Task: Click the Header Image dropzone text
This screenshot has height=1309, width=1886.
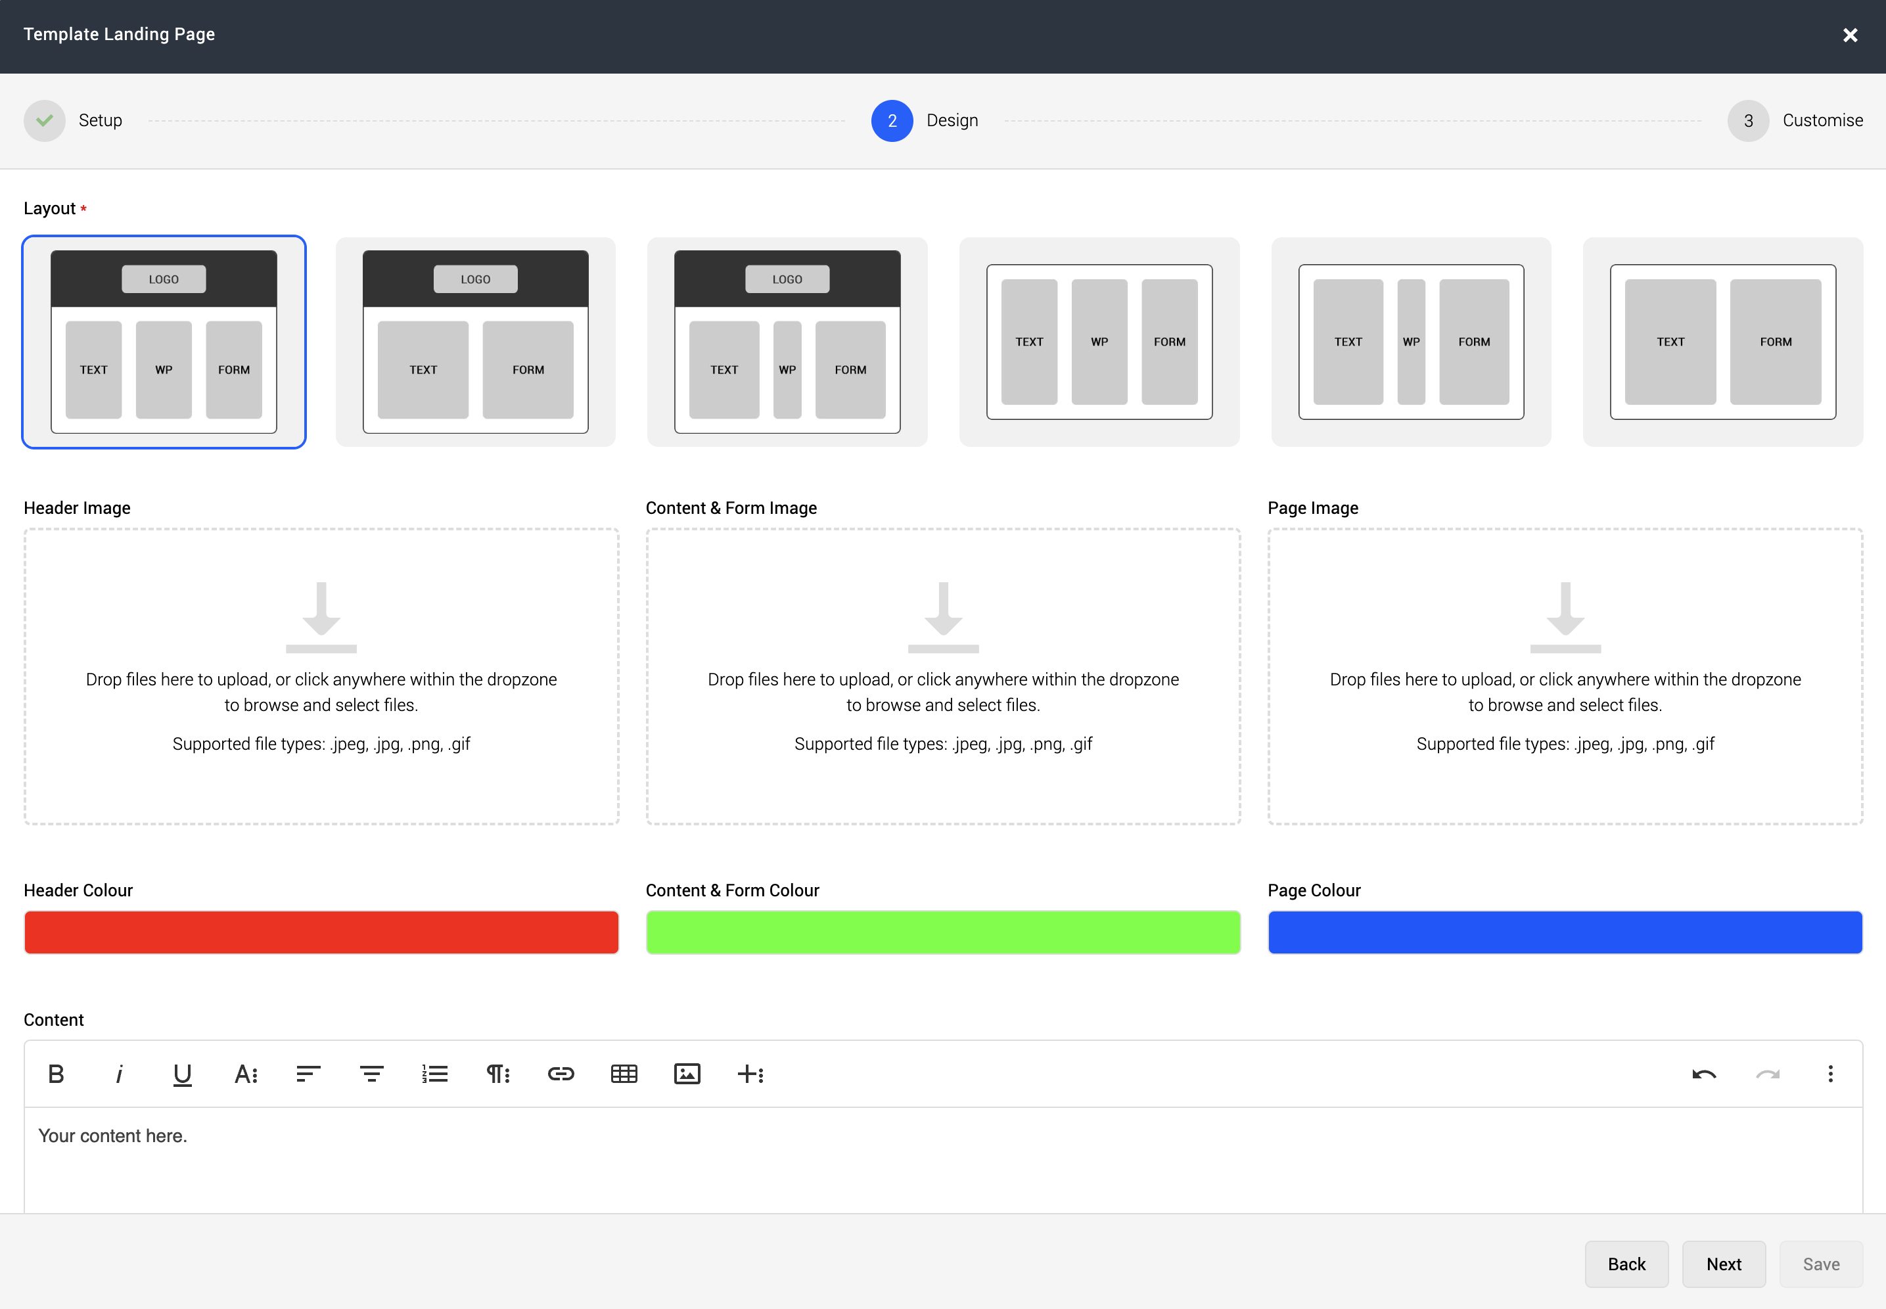Action: (321, 692)
